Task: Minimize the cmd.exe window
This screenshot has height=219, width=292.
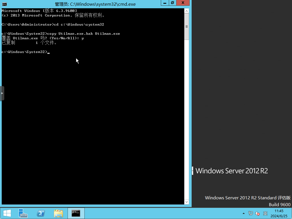Action: click(x=165, y=3)
